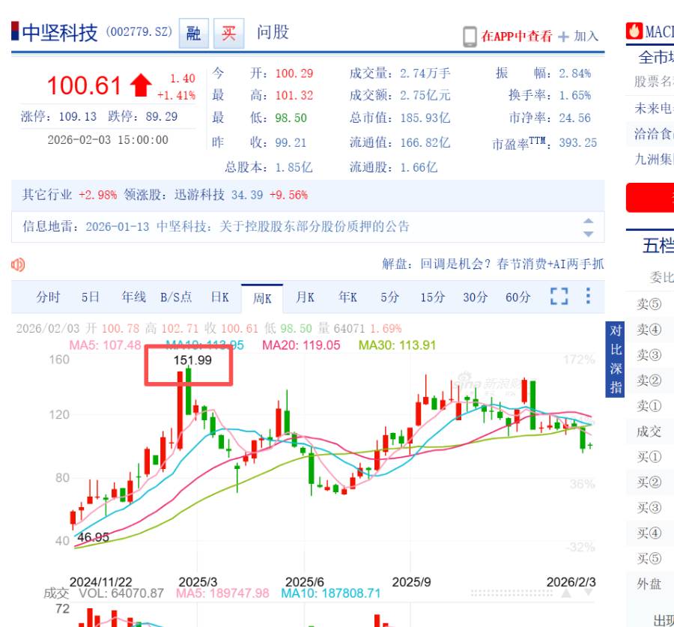The image size is (674, 627).
Task: Click the red 买 buy icon
Action: (x=228, y=34)
